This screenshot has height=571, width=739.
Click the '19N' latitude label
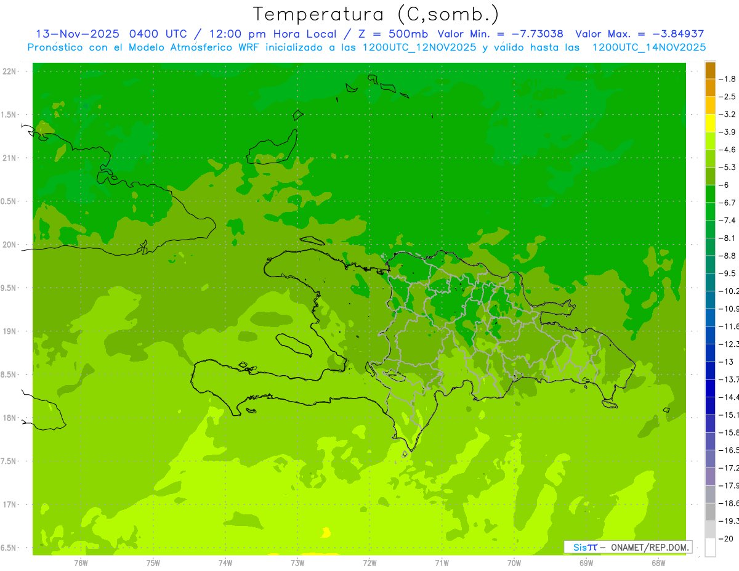click(9, 331)
